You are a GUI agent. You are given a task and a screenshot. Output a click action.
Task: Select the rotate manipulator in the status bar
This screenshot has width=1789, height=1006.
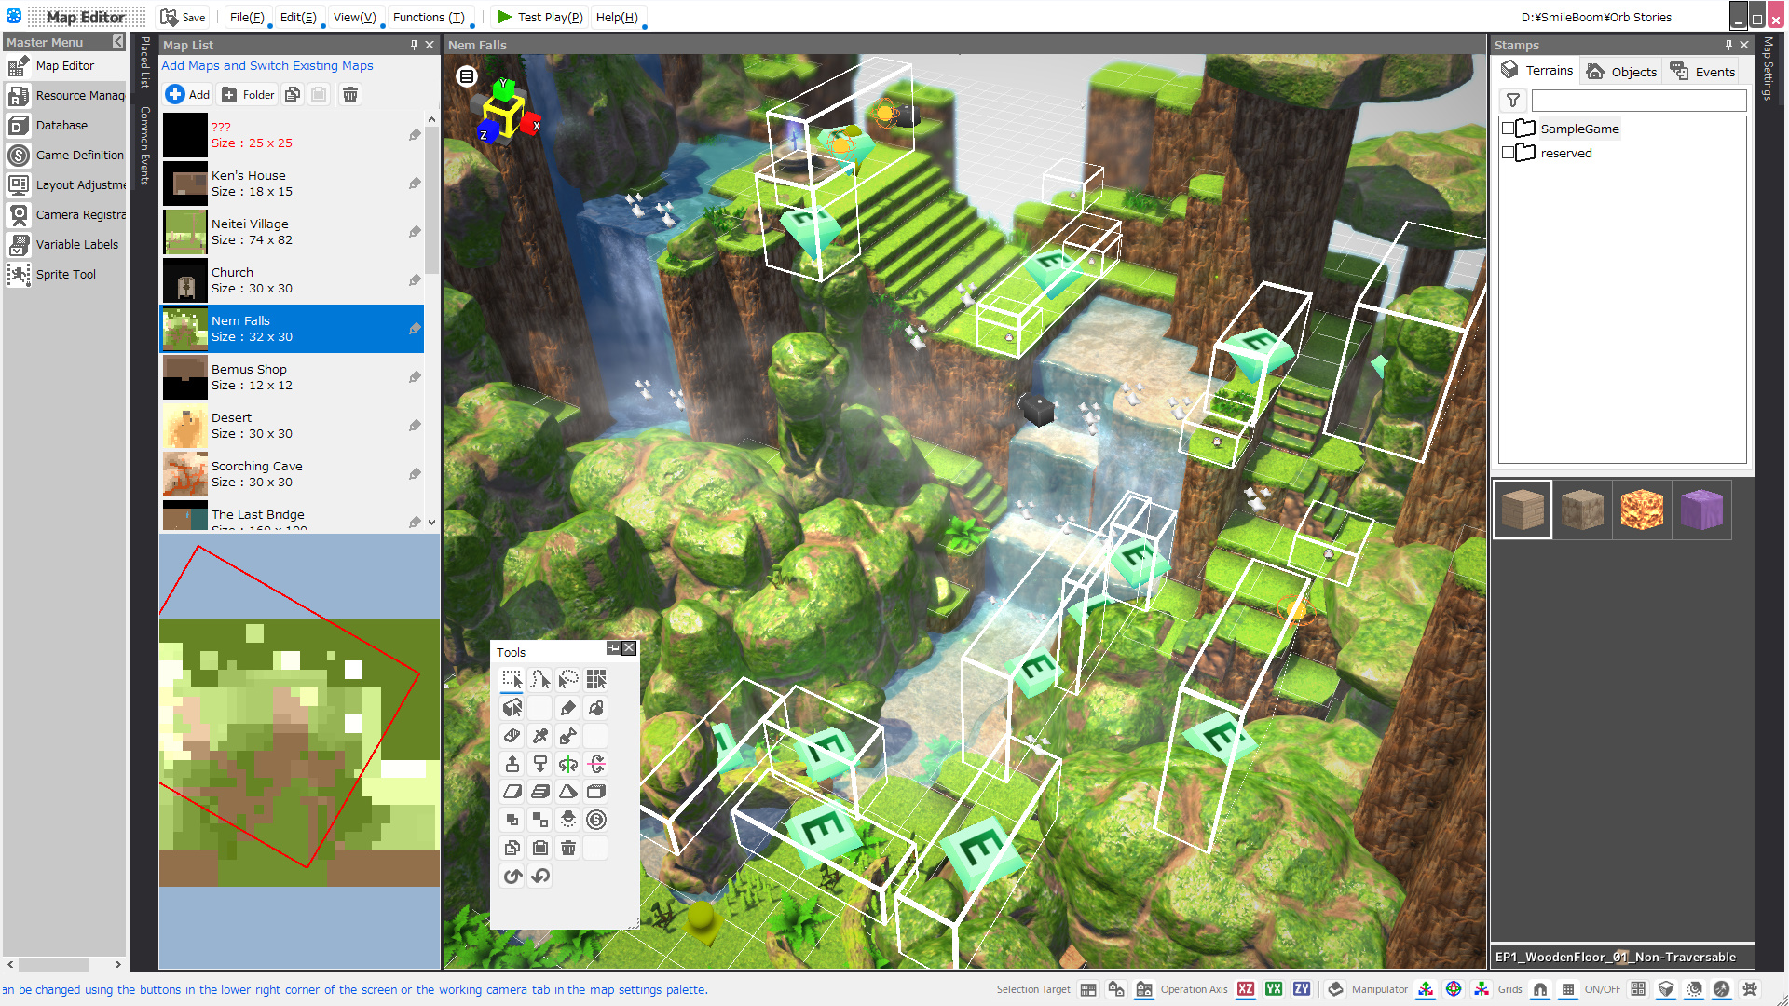click(1454, 989)
